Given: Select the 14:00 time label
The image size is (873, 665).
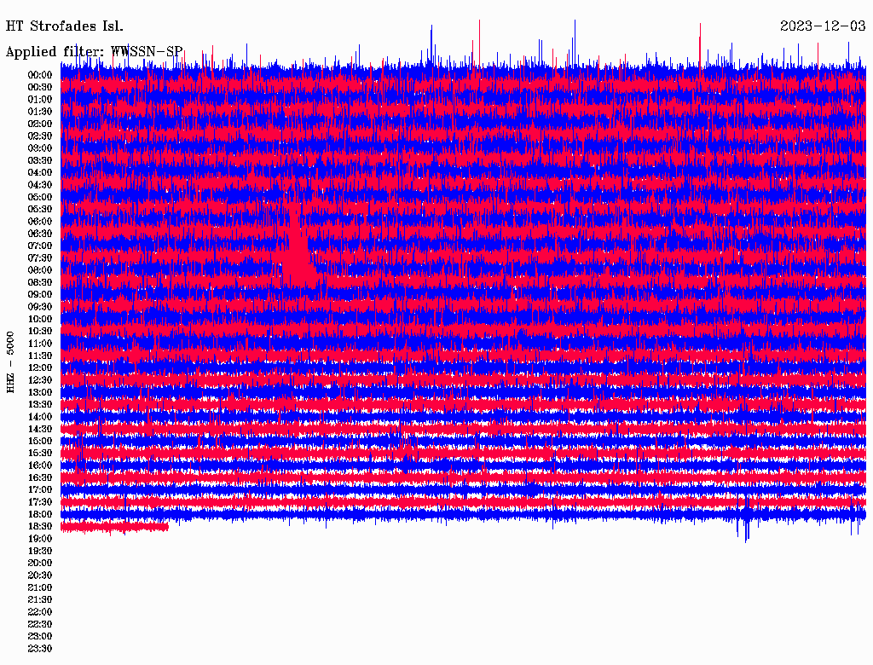Looking at the screenshot, I should click(x=40, y=417).
